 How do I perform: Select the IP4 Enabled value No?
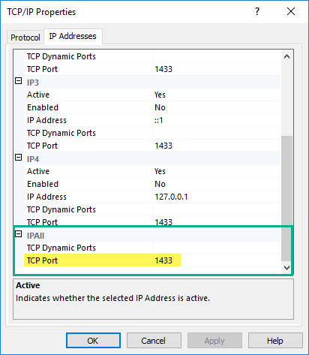160,184
